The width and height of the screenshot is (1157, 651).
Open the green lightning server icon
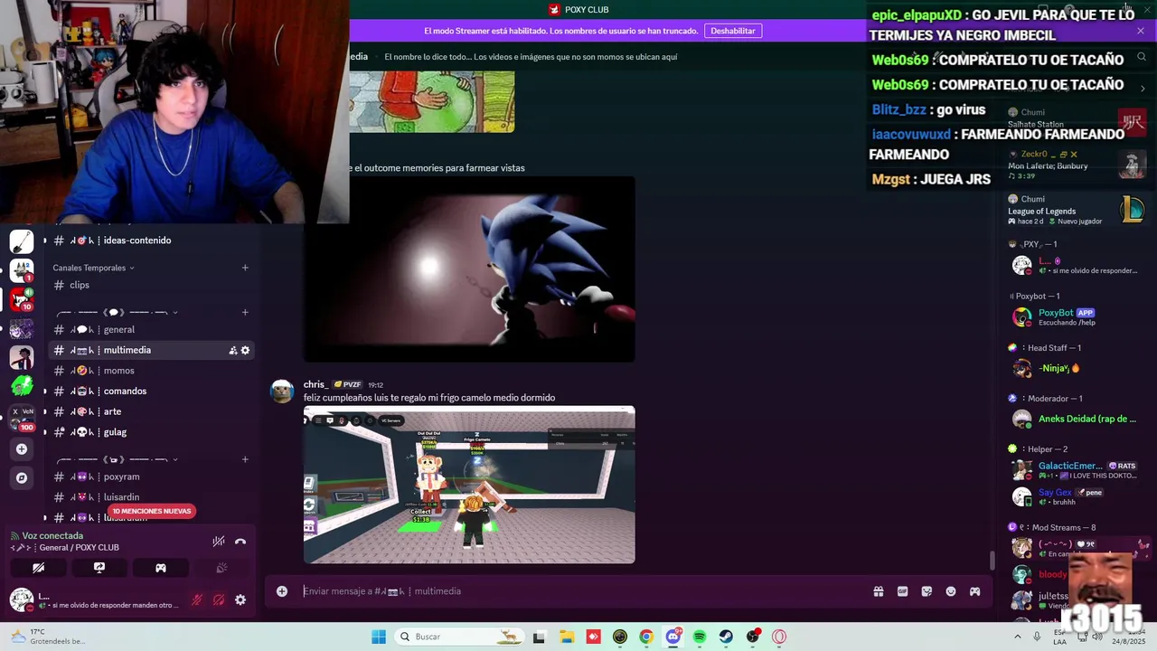coord(22,386)
